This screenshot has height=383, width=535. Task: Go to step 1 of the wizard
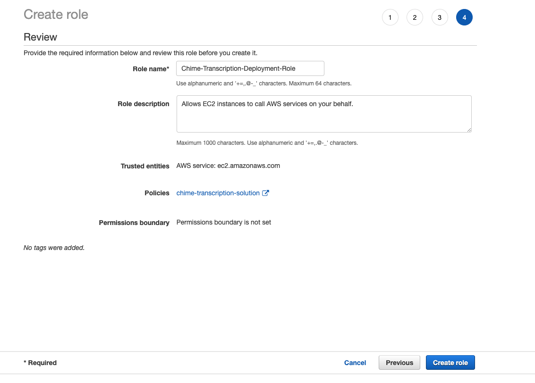click(390, 17)
